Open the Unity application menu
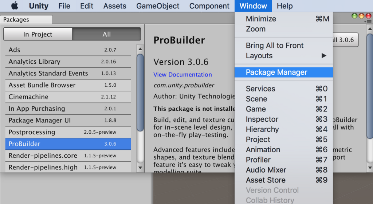The width and height of the screenshot is (373, 204). tap(39, 6)
